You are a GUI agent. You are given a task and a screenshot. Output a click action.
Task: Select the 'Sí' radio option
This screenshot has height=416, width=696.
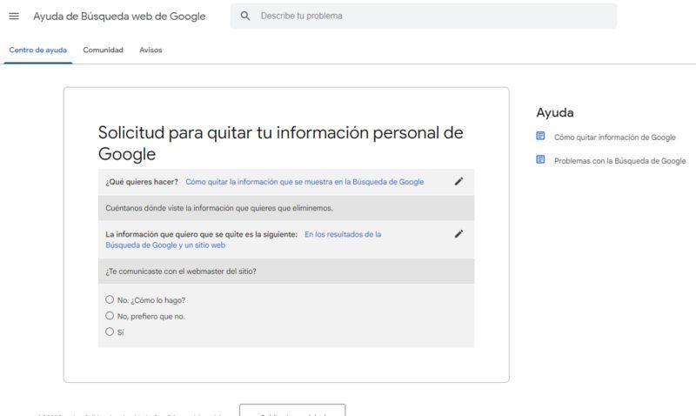tap(110, 332)
